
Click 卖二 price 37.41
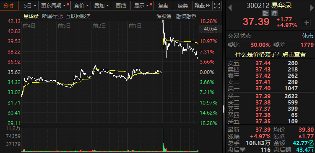tap(263, 82)
